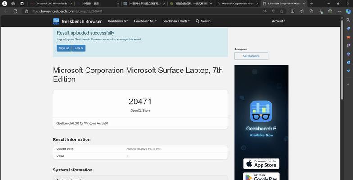Open the sidebar paper plane Drop icon

pos(348,71)
